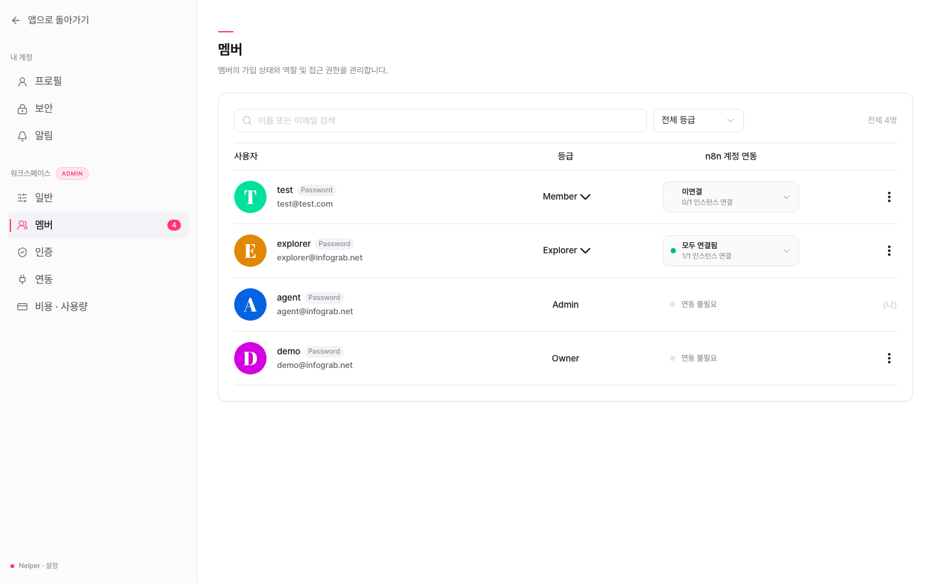This screenshot has width=934, height=583.
Task: Open the Explorer role dropdown
Action: [566, 251]
